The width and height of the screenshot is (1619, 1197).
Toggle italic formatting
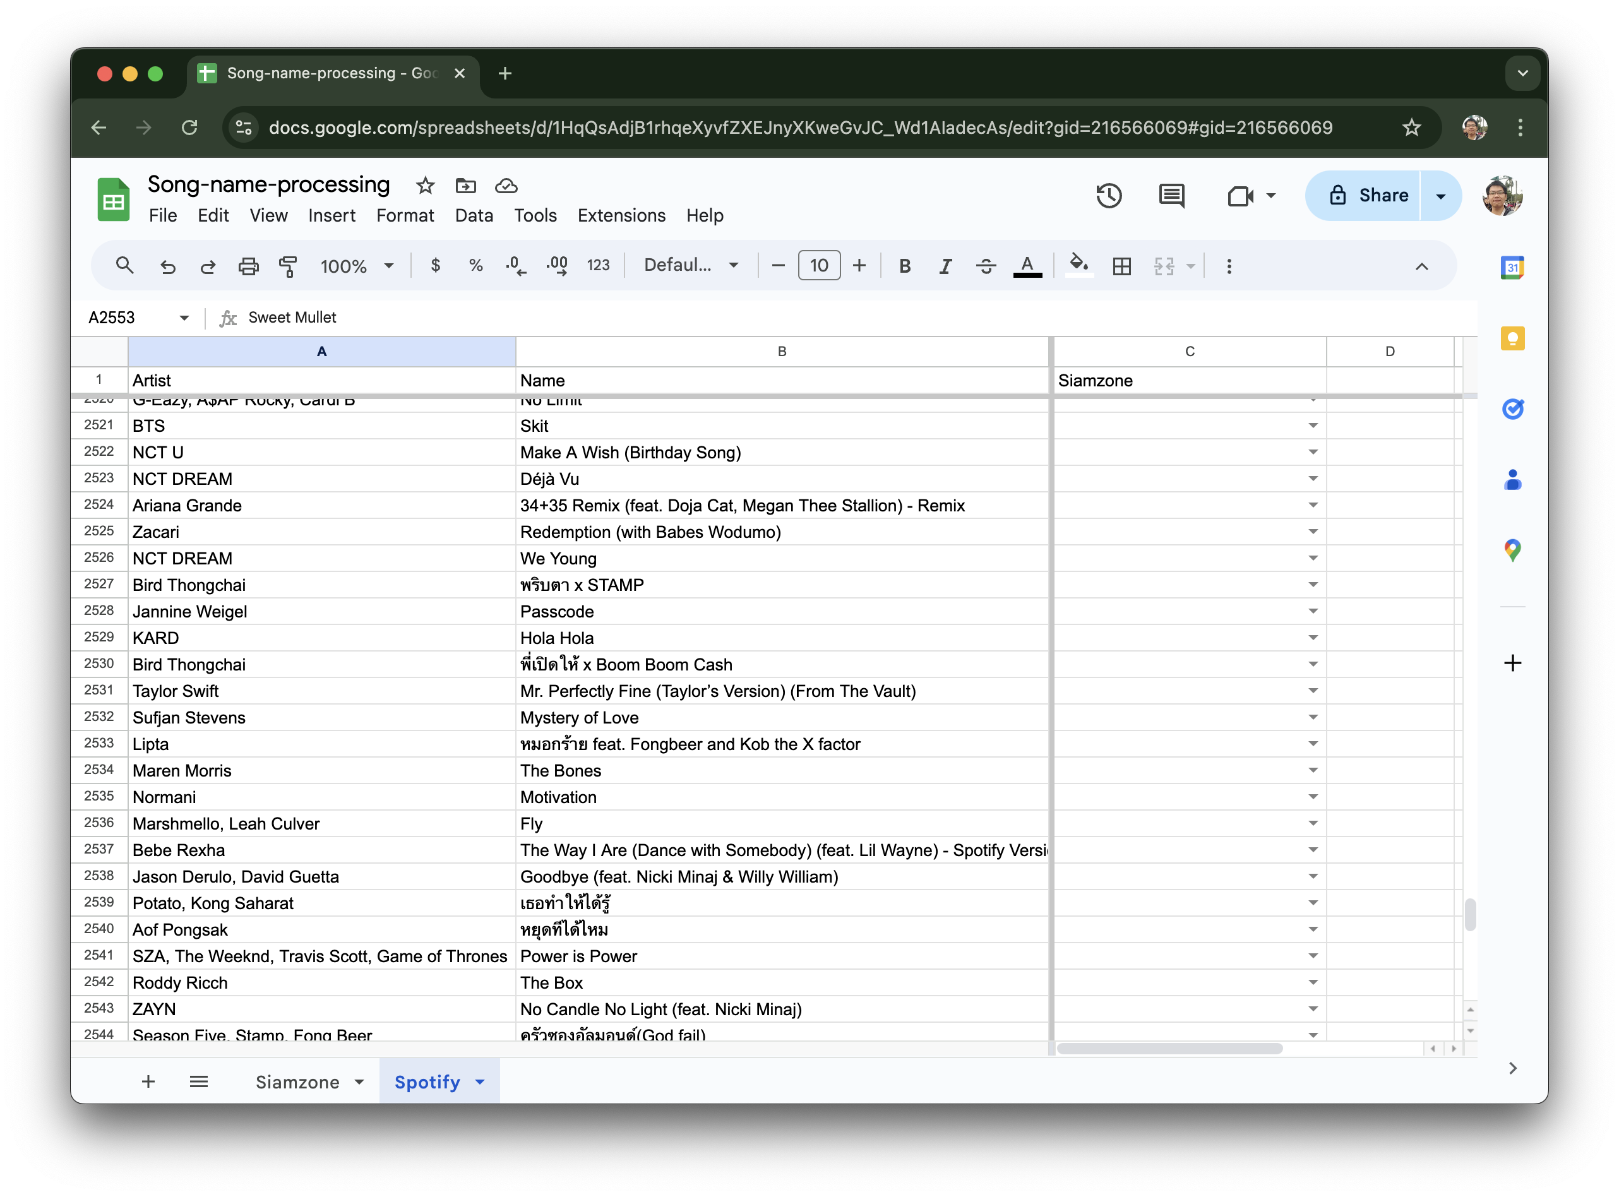point(945,266)
